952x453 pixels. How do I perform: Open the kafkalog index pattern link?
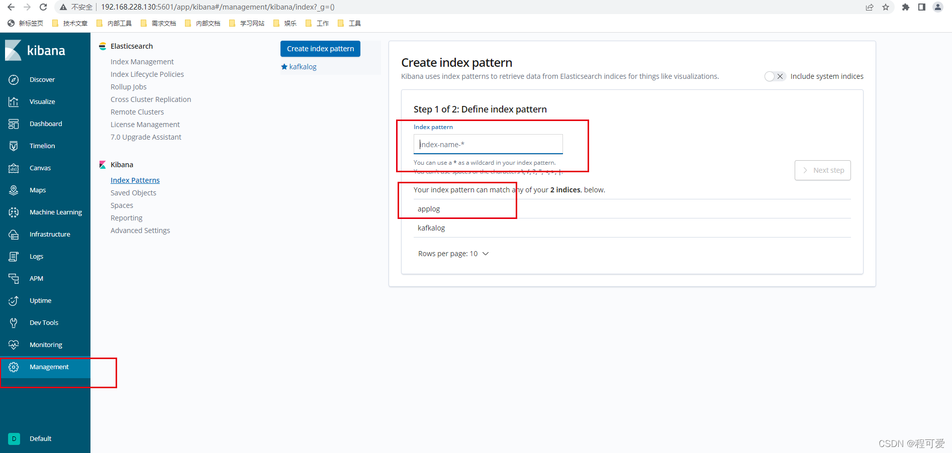click(x=303, y=67)
